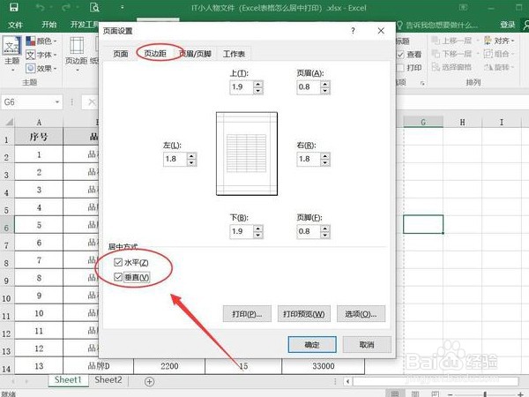This screenshot has height=397, width=529.
Task: Click the Cancel (取消) button
Action: point(367,345)
